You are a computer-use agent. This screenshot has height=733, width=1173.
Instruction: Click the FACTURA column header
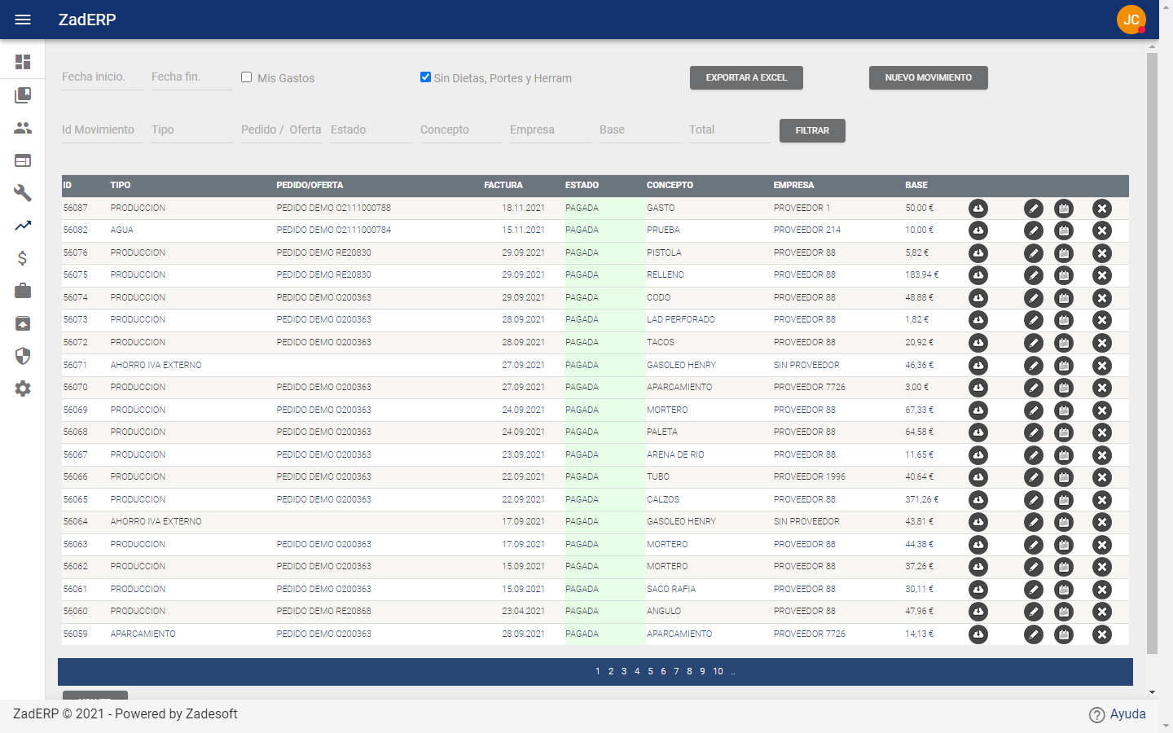[503, 186]
